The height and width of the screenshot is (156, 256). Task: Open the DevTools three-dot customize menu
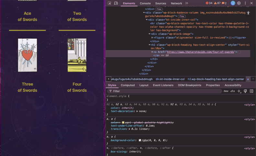pyautogui.click(x=245, y=3)
